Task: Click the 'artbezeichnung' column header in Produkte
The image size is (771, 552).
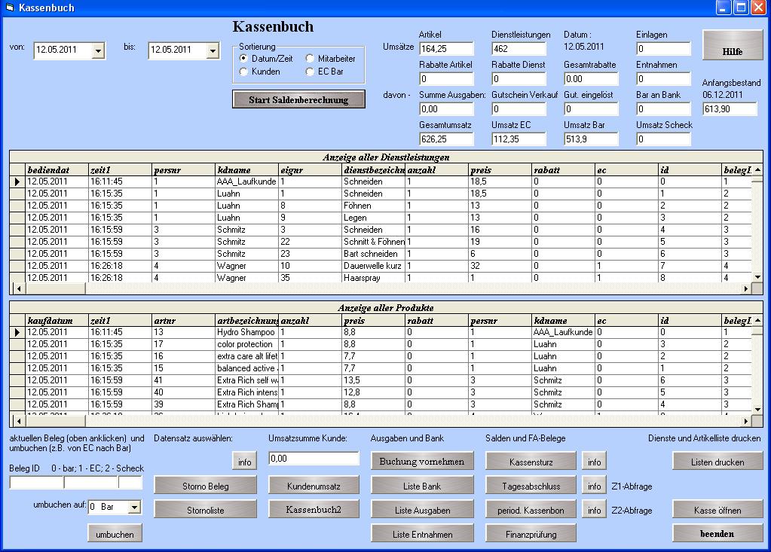Action: point(246,320)
